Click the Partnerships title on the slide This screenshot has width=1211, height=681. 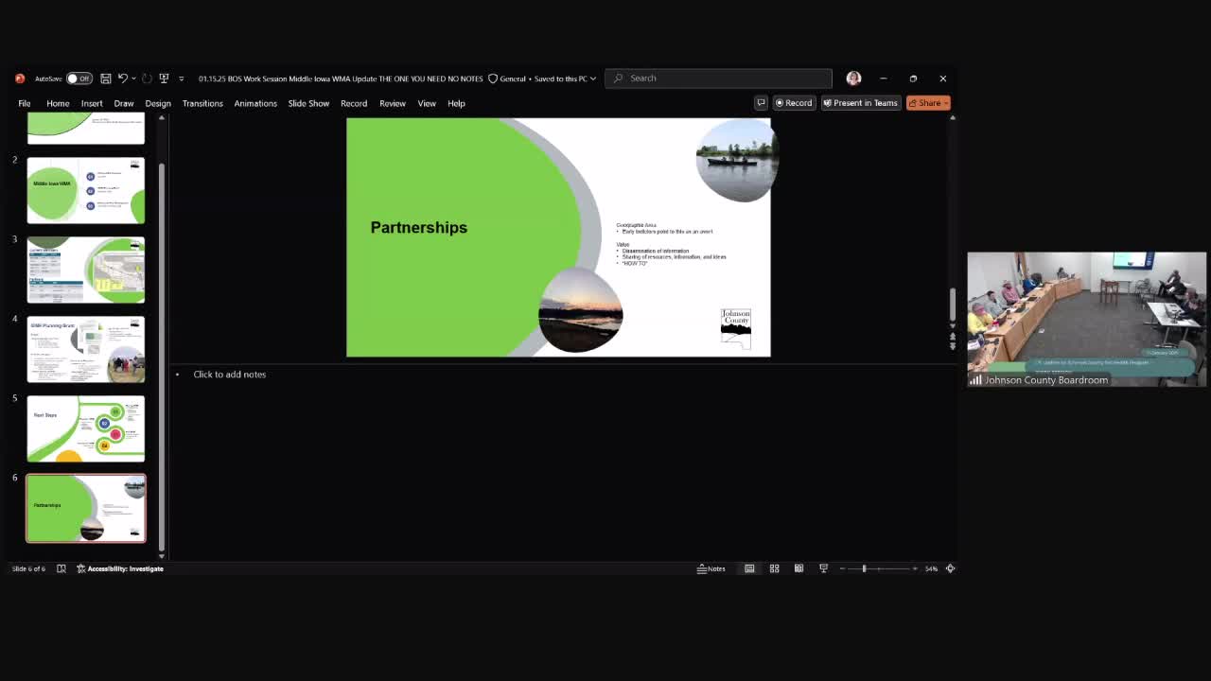(419, 227)
